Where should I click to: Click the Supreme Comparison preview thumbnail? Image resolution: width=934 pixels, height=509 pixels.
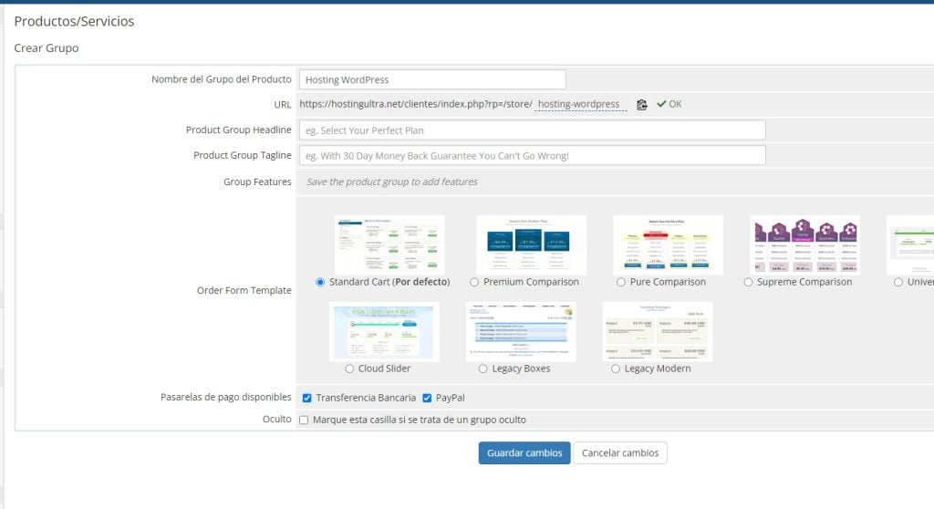coord(804,245)
